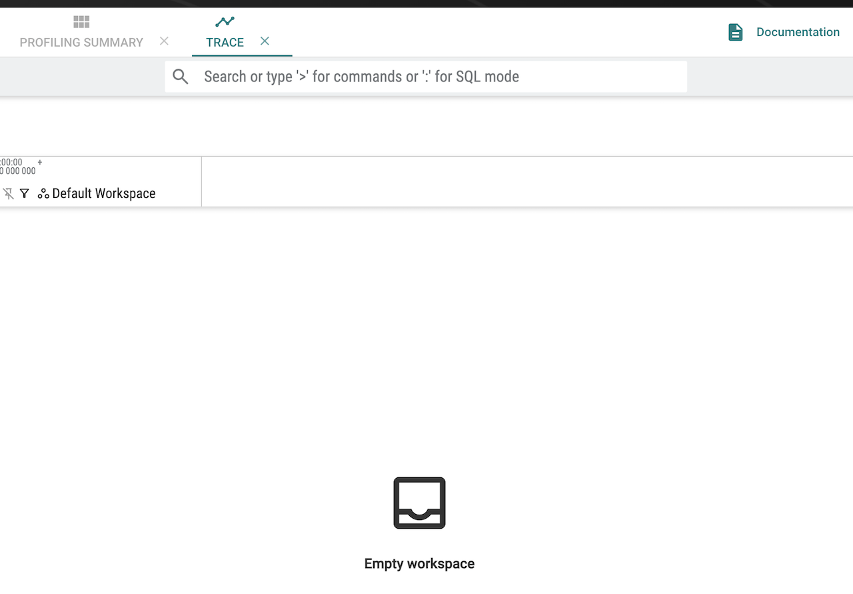Click the small plus beside the timestamp
The image size is (853, 594).
click(x=40, y=162)
